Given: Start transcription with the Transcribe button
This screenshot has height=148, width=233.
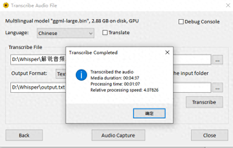Looking at the screenshot, I should tap(204, 102).
